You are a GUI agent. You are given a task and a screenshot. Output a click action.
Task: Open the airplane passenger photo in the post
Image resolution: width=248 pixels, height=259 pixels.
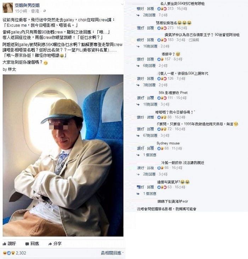[x=63, y=155]
